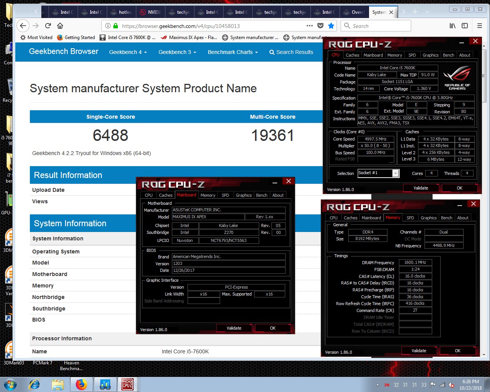Expand the Geekbench 4 dropdown menu

(x=128, y=52)
